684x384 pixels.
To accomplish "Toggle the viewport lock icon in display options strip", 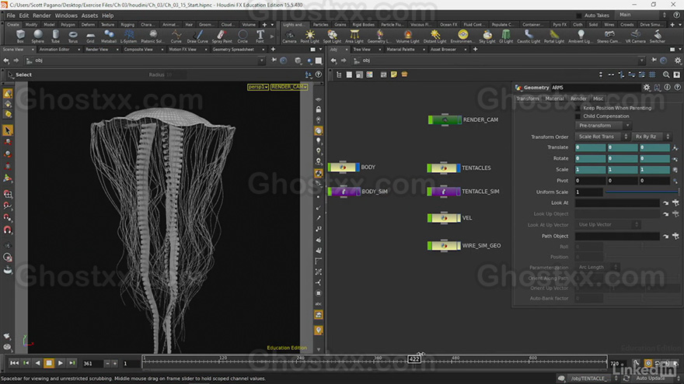I will click(319, 109).
